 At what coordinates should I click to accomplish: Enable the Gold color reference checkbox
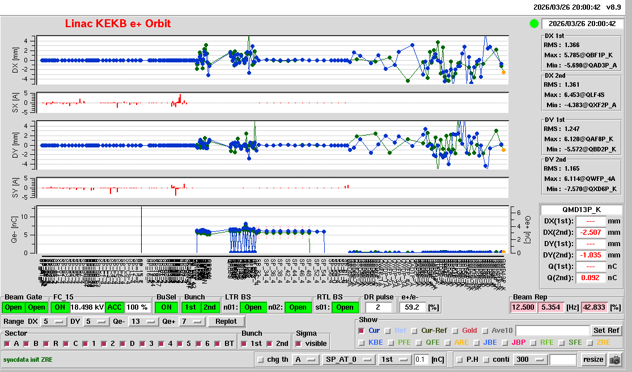tap(456, 331)
